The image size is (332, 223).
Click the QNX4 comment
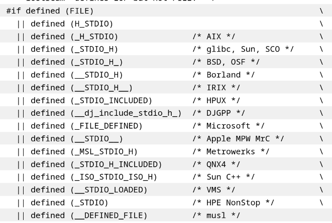pos(216,164)
